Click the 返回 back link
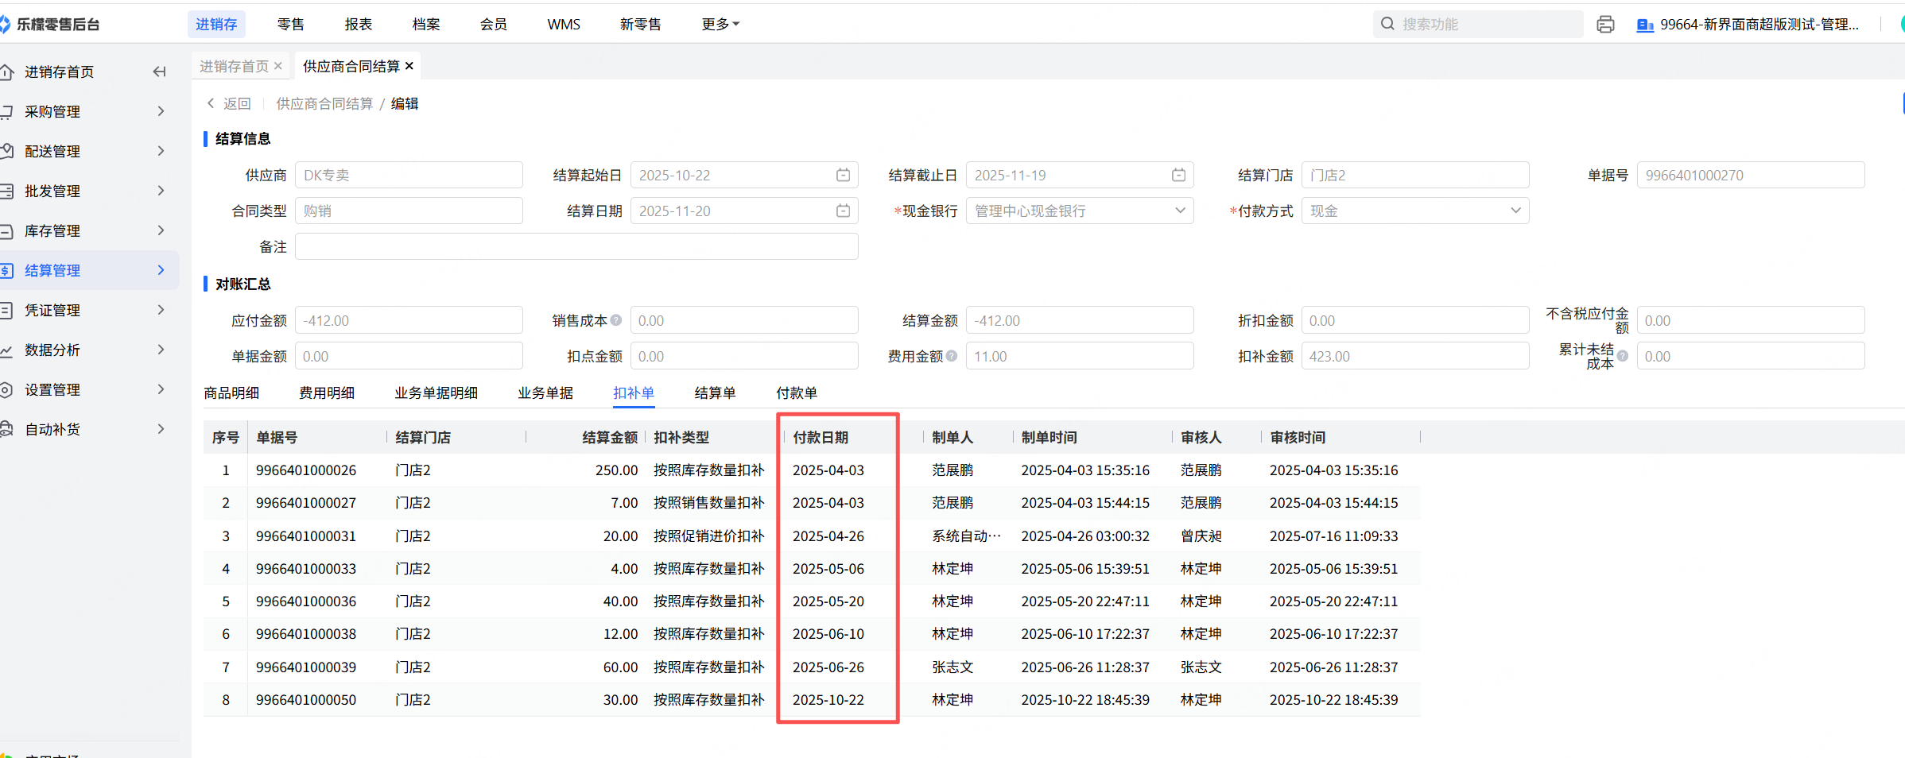 229,104
